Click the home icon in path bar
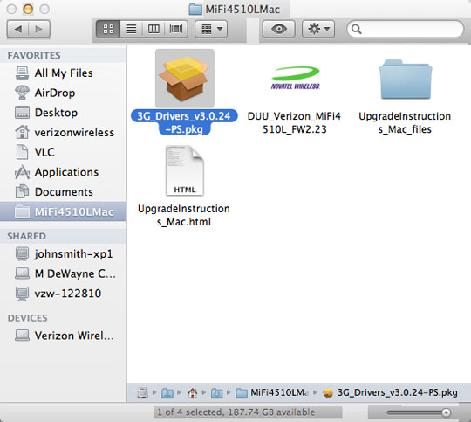This screenshot has width=471, height=422. click(192, 392)
